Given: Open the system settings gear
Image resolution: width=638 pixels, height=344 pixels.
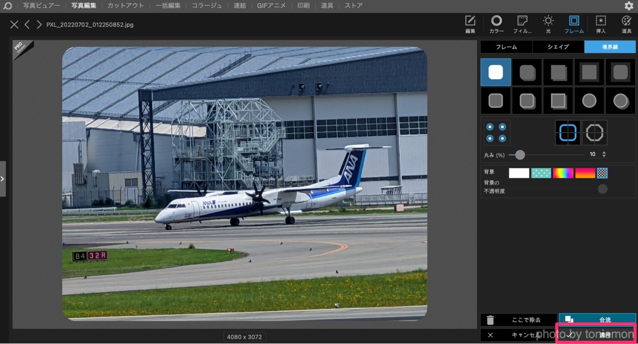Looking at the screenshot, I should point(629,6).
